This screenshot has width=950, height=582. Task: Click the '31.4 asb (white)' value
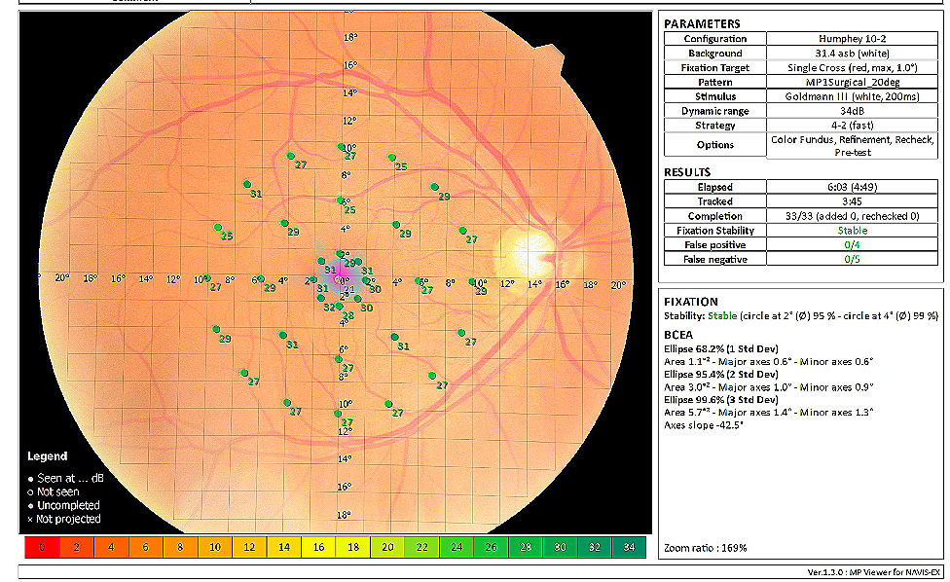852,54
